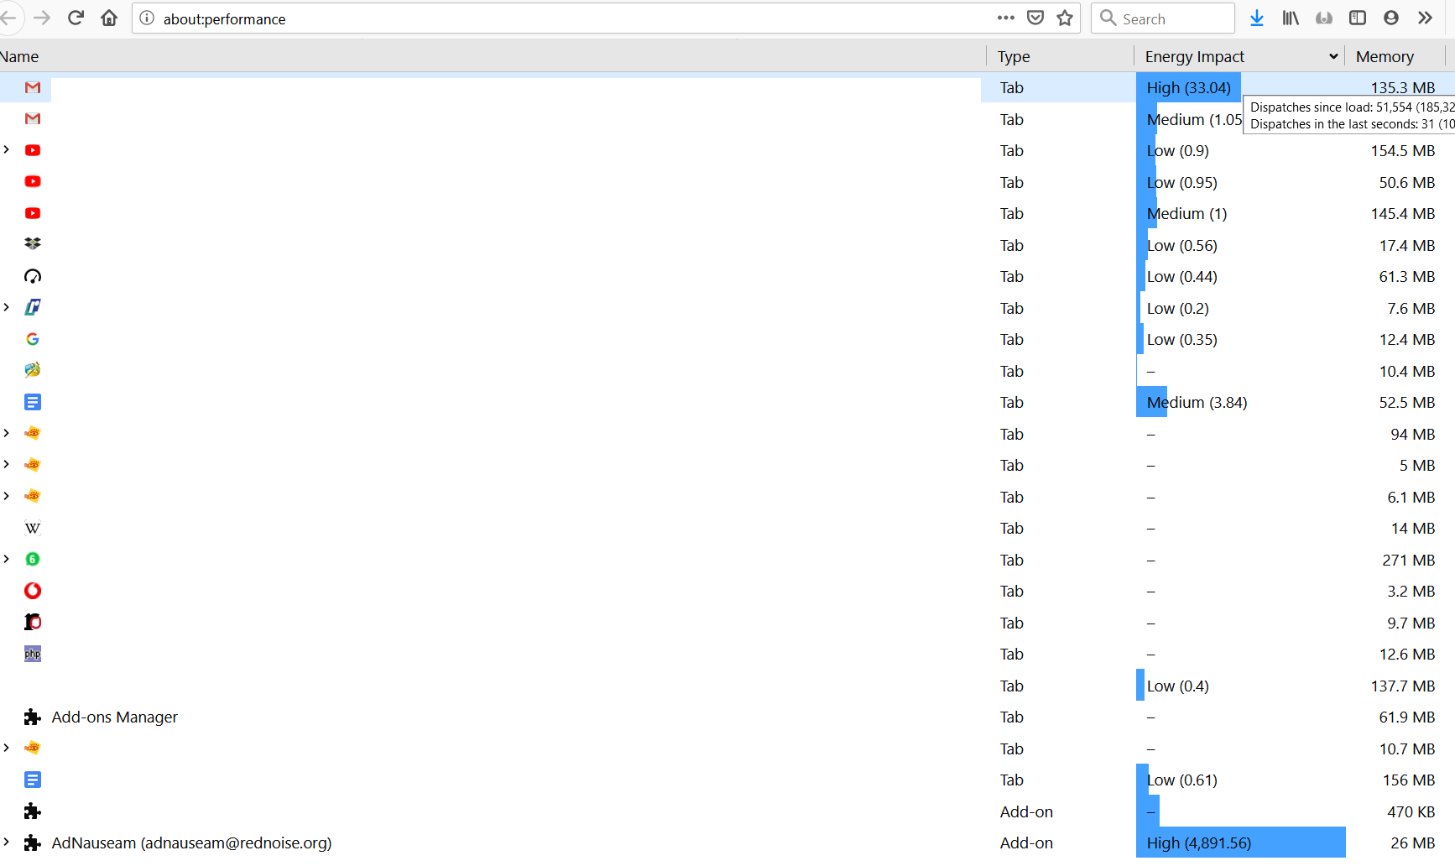Select the Google tab icon
This screenshot has width=1455, height=866.
33,339
